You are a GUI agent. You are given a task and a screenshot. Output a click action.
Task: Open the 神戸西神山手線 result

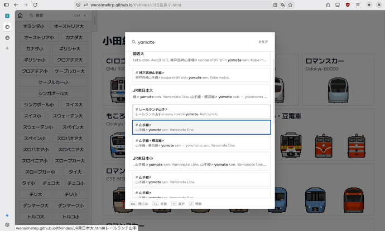pyautogui.click(x=201, y=75)
